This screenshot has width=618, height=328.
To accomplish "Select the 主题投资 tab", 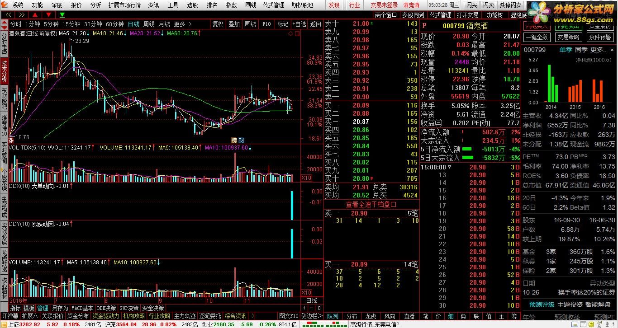I will click(570, 305).
